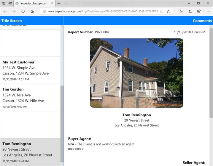Click the report date 10/15/2018 12:40 PM at top
Image resolution: width=213 pixels, height=166 pixels.
(x=190, y=32)
